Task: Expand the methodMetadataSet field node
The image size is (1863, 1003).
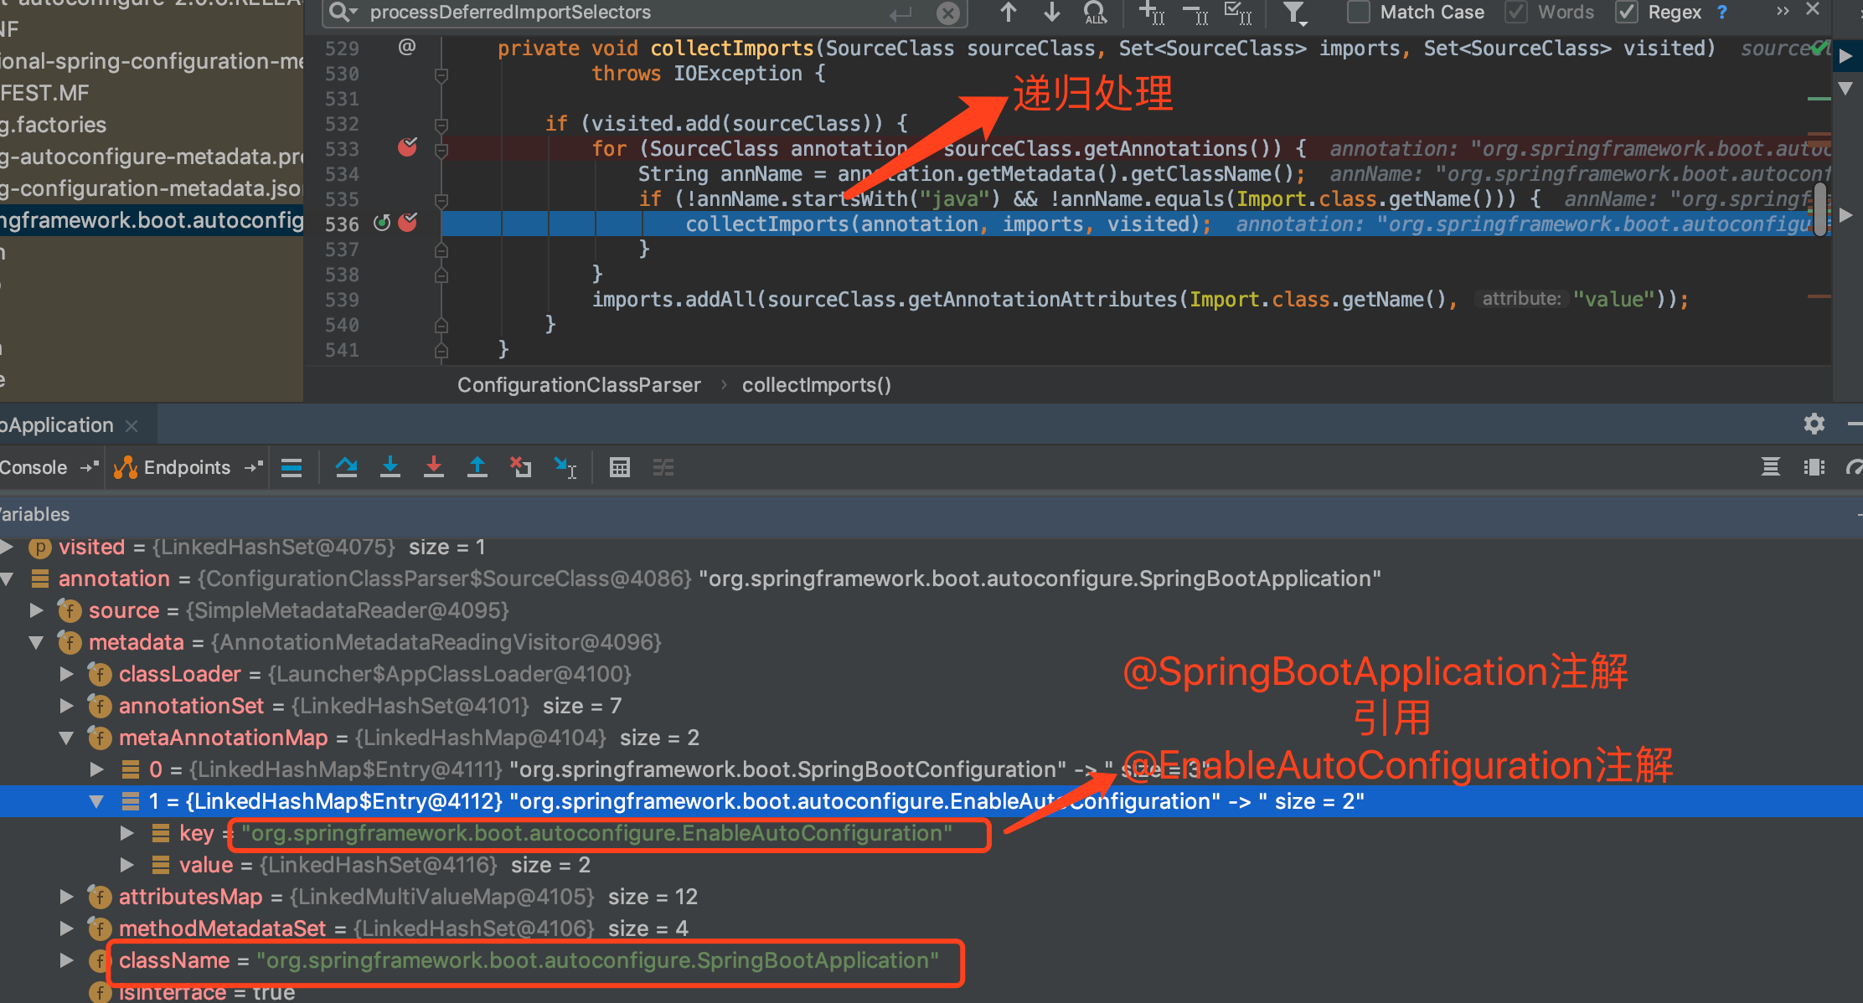Action: (x=67, y=928)
